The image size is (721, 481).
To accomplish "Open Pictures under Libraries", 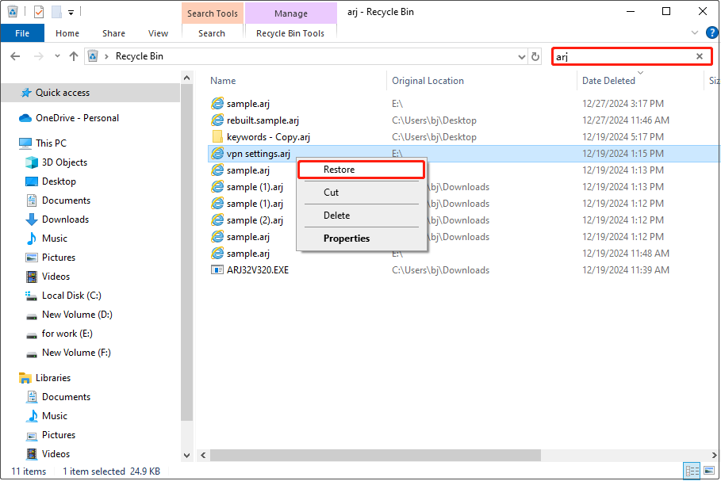I will tap(59, 434).
